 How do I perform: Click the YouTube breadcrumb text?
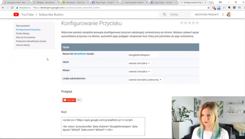click(x=28, y=15)
